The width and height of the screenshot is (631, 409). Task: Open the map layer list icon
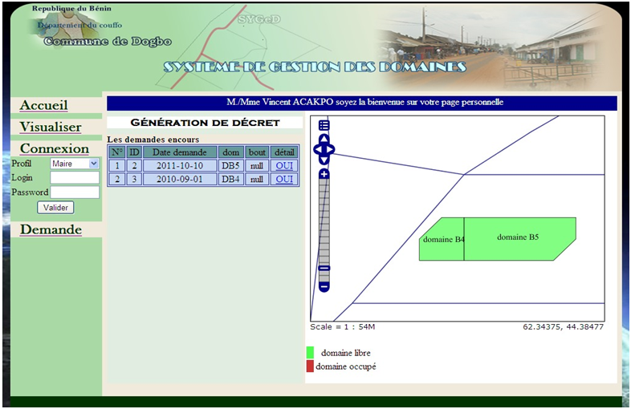pos(324,125)
